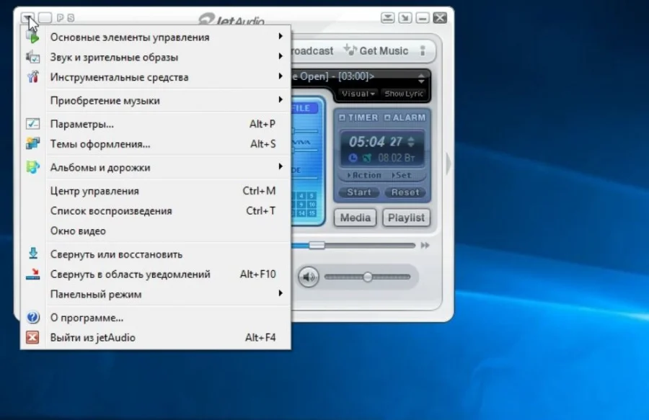Click the S button in the title bar
Viewport: 649px width, 420px height.
tap(71, 18)
